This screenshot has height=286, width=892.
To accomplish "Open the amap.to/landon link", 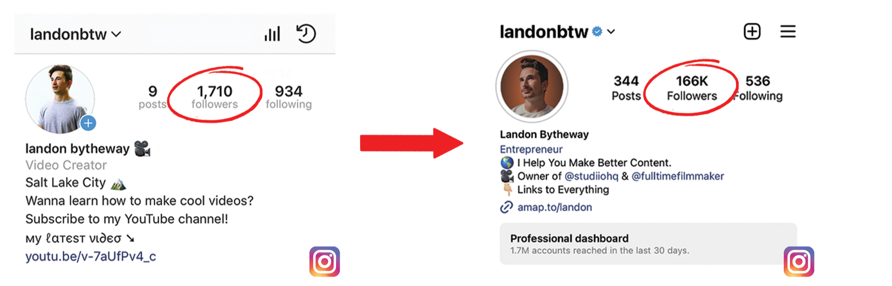I will [x=555, y=207].
